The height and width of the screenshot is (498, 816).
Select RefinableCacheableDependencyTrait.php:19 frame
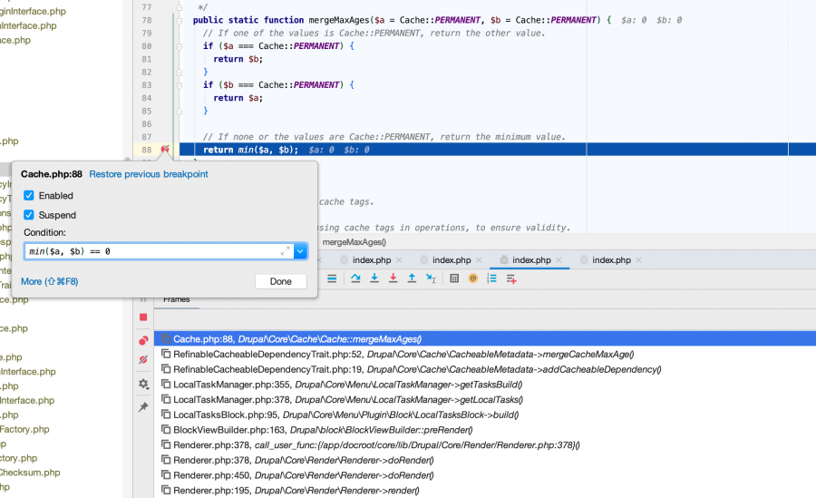tap(484, 369)
